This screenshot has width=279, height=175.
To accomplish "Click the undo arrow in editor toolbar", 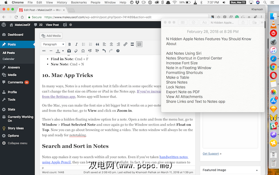I will (104, 51).
